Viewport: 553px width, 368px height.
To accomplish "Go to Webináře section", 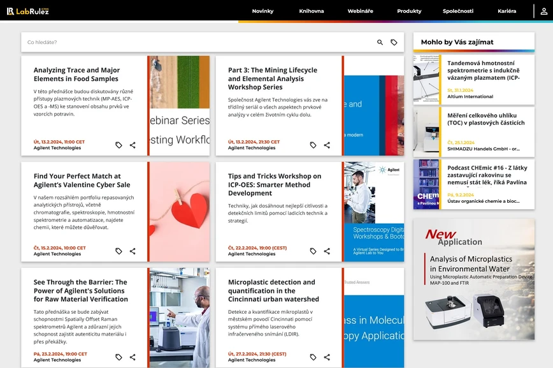I will [361, 11].
